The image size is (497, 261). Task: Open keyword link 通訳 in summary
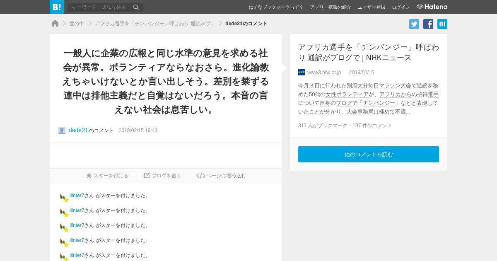(x=422, y=86)
